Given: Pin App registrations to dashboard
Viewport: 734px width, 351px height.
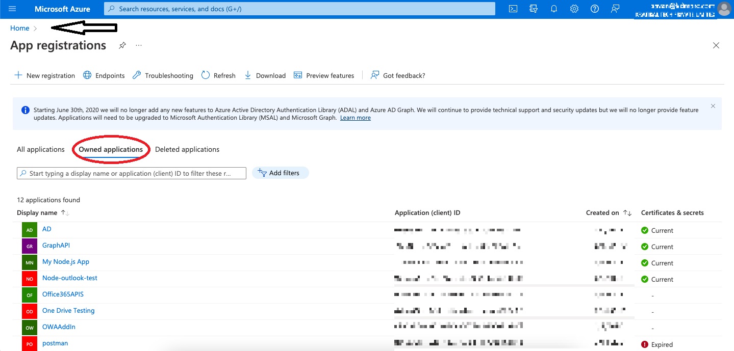Looking at the screenshot, I should pos(122,45).
